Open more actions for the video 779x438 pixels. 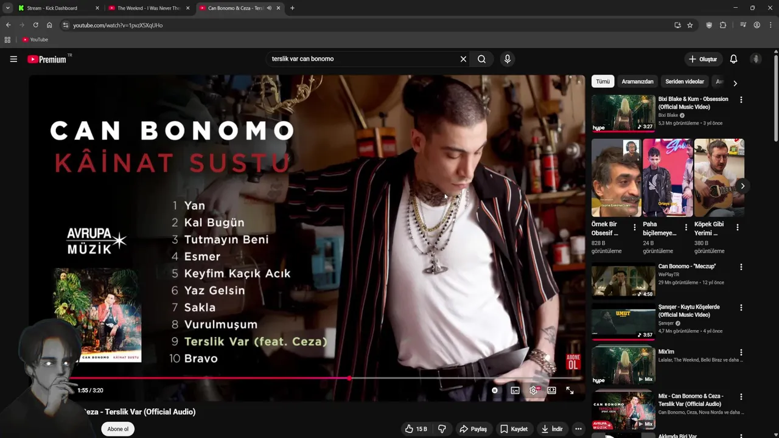[x=578, y=429]
